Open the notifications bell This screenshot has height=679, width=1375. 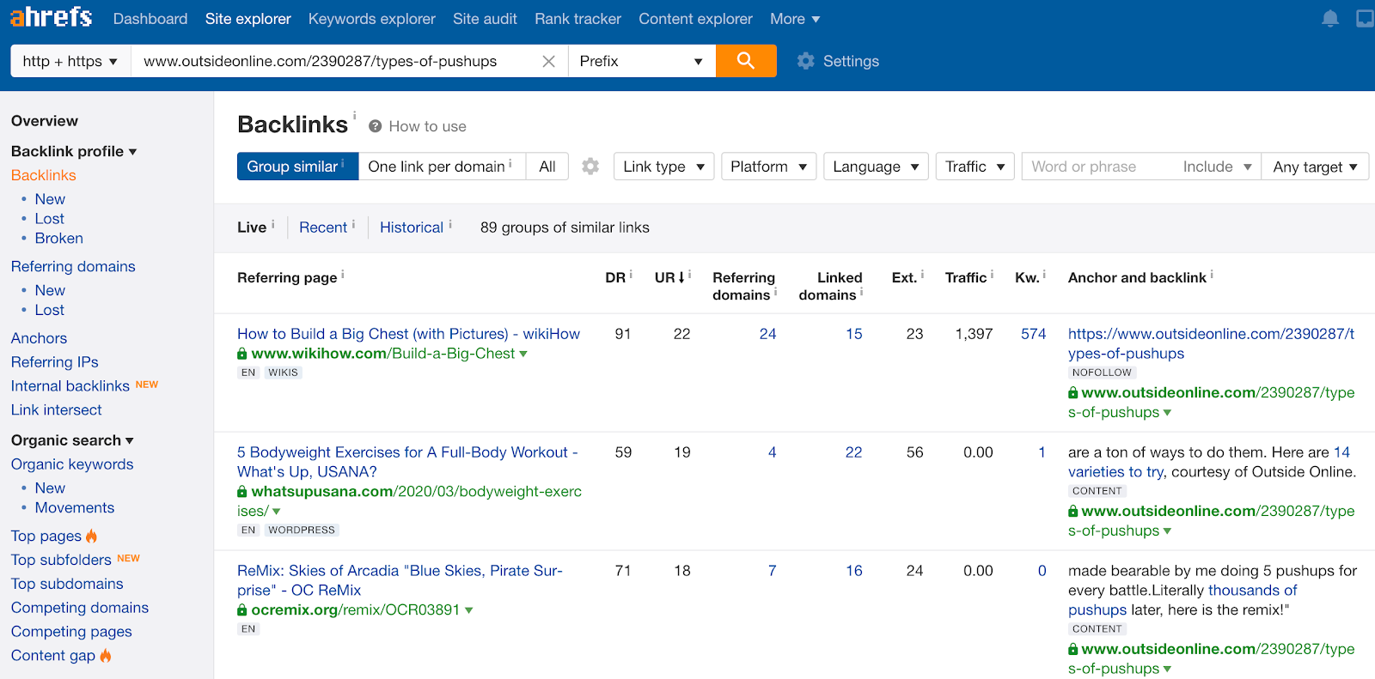pyautogui.click(x=1330, y=18)
